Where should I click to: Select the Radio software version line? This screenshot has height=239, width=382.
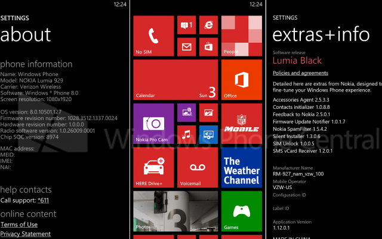click(x=48, y=131)
